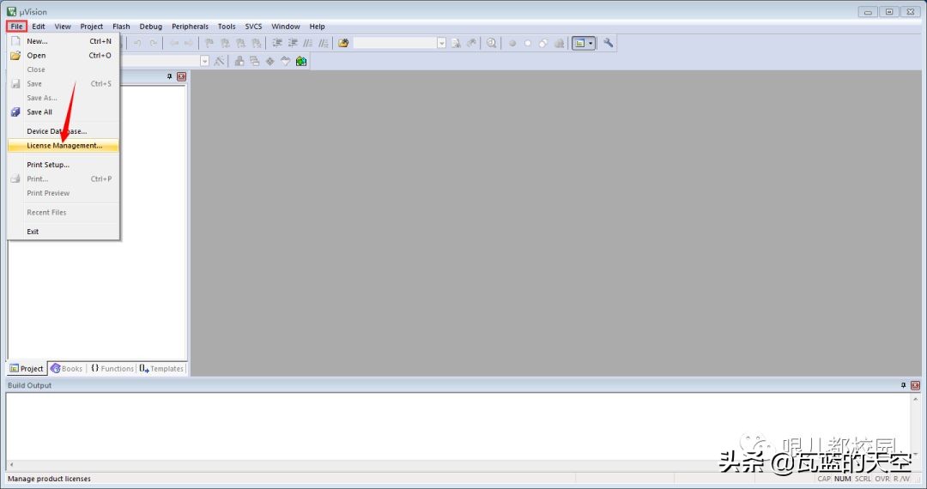Click the NUM status bar indicator

tap(843, 479)
